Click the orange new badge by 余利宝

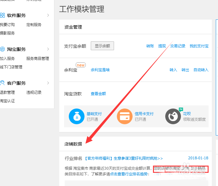point(81,65)
